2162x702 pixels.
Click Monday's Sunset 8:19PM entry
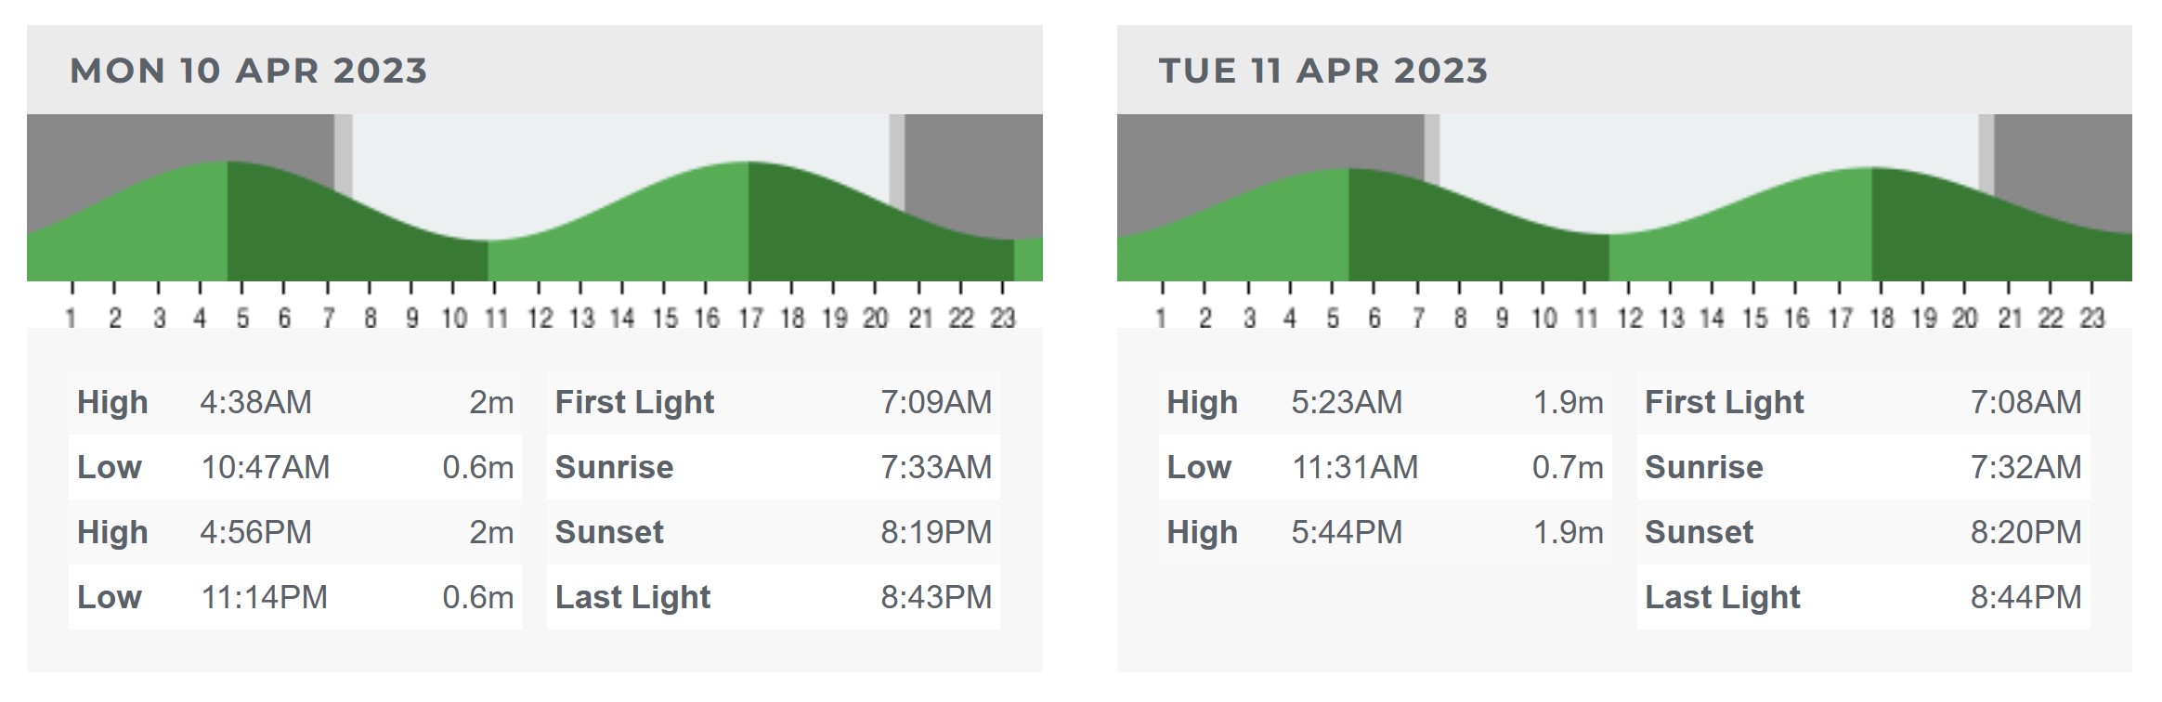coord(774,532)
